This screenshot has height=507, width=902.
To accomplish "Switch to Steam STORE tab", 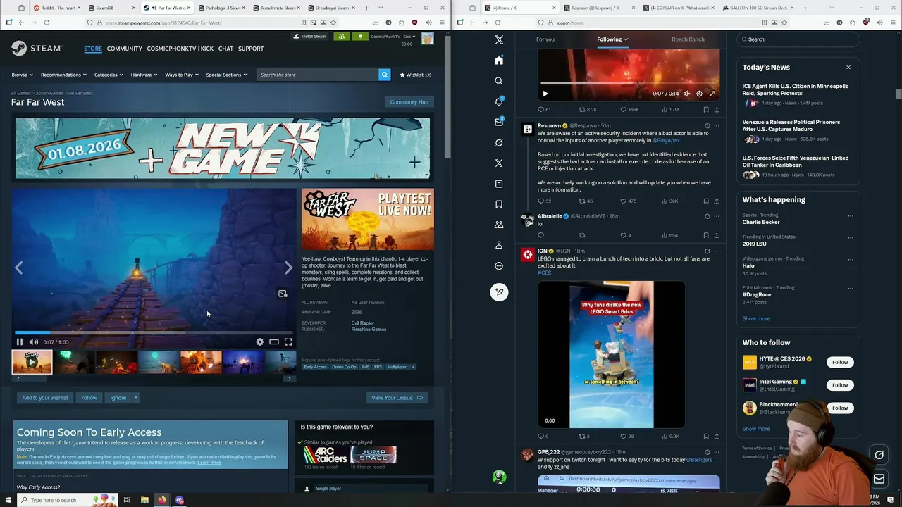I will click(x=93, y=49).
